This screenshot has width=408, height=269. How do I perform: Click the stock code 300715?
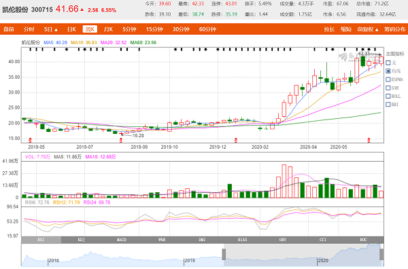click(42, 10)
